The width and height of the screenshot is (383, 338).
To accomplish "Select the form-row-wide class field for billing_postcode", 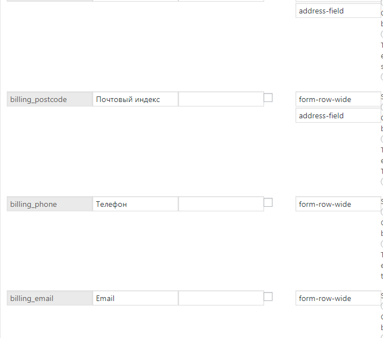I will (x=338, y=99).
